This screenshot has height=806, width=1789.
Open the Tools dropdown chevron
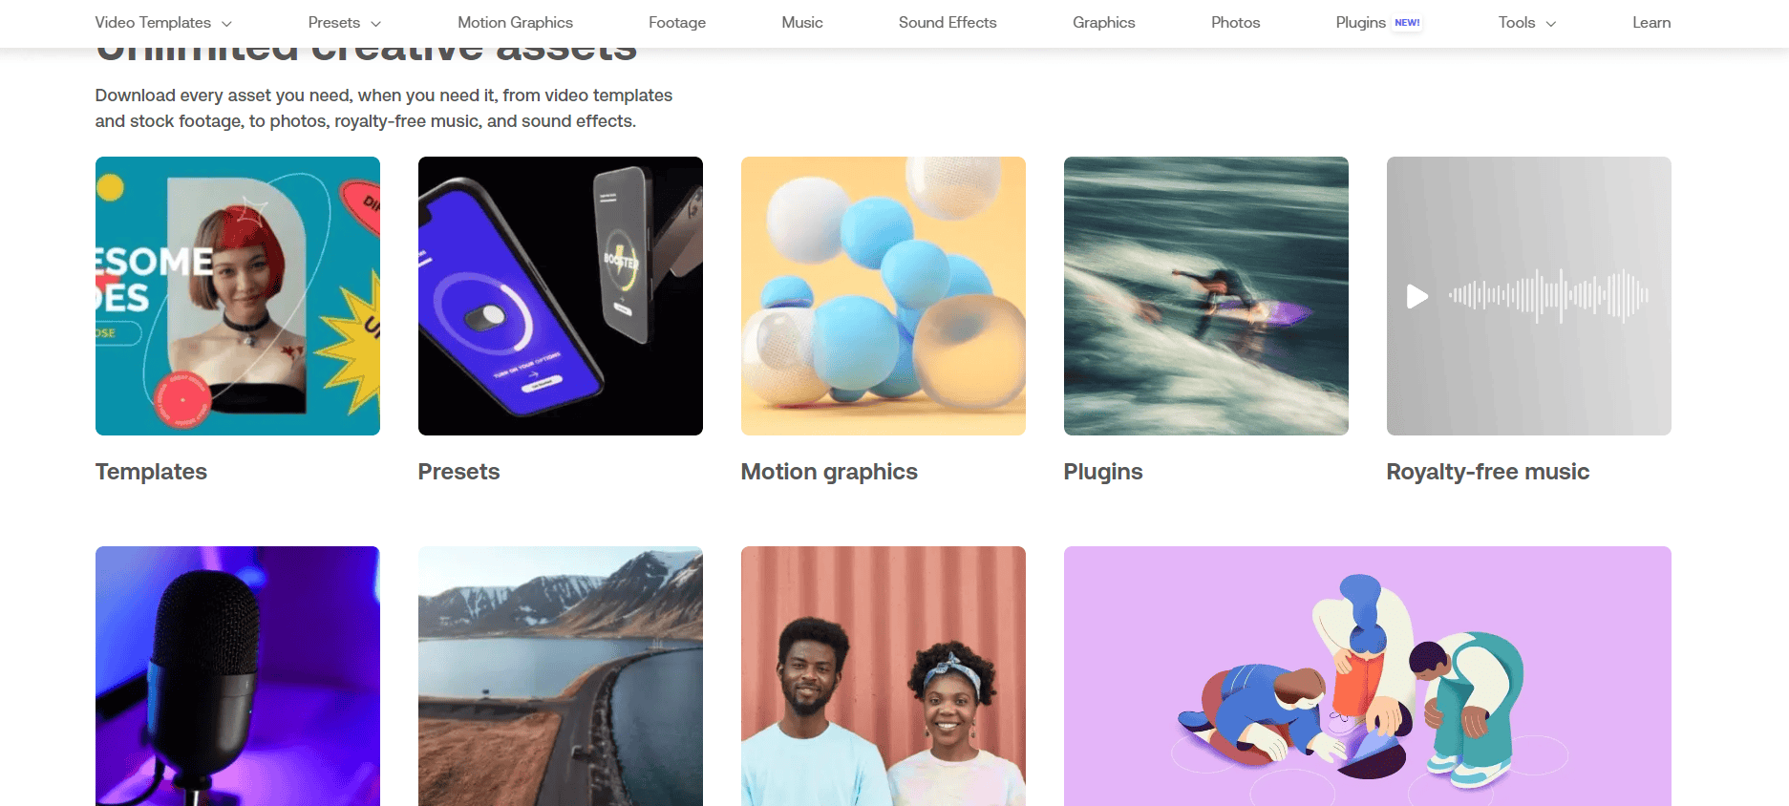[x=1551, y=24]
